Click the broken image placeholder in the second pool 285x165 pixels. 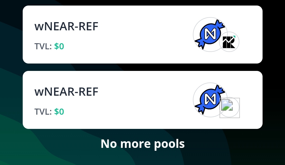tap(230, 108)
